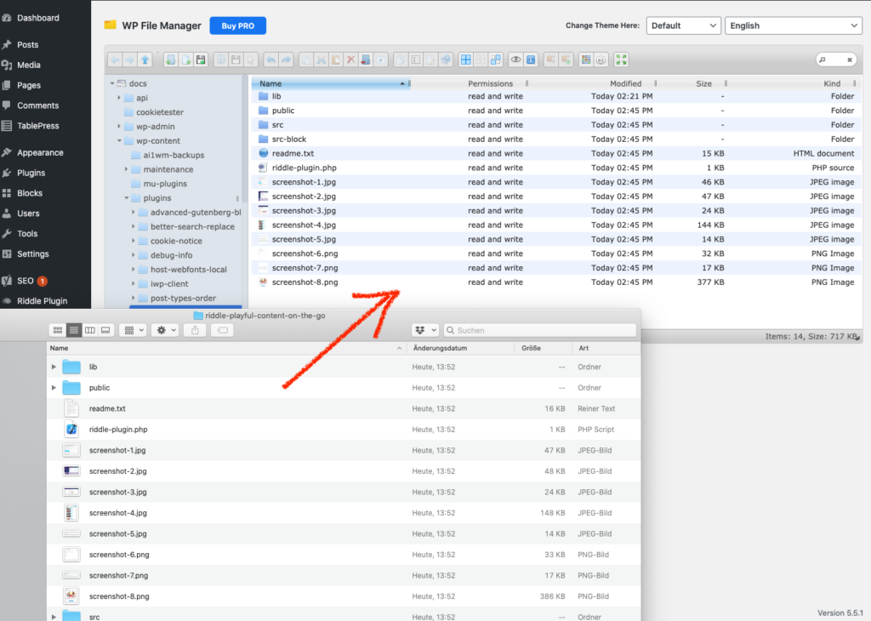Expand the public folder in Finder
Viewport: 871px width, 621px height.
click(x=54, y=388)
